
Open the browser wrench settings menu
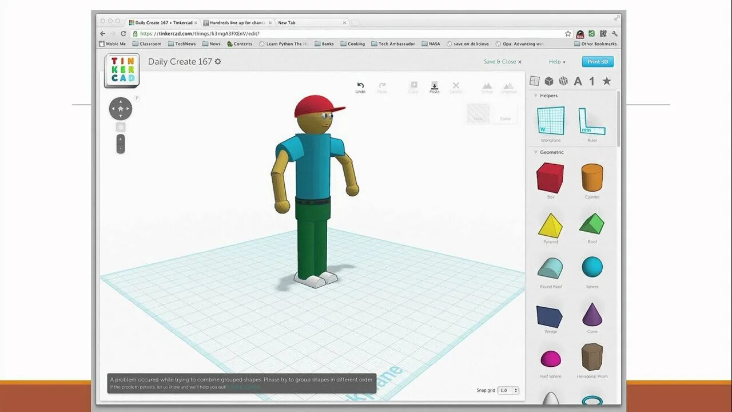click(x=614, y=34)
